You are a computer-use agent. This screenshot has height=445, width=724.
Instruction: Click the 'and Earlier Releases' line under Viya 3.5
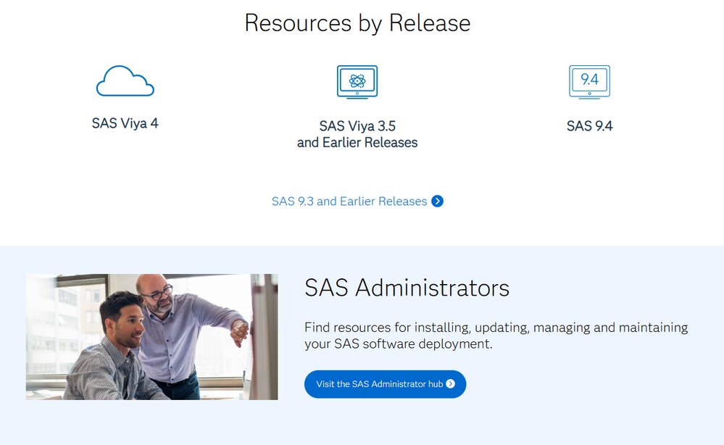[x=357, y=143]
